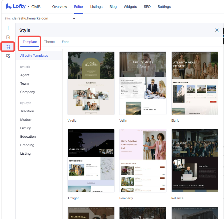The image size is (224, 219).
Task: Go to the Overview menu
Action: point(59,7)
